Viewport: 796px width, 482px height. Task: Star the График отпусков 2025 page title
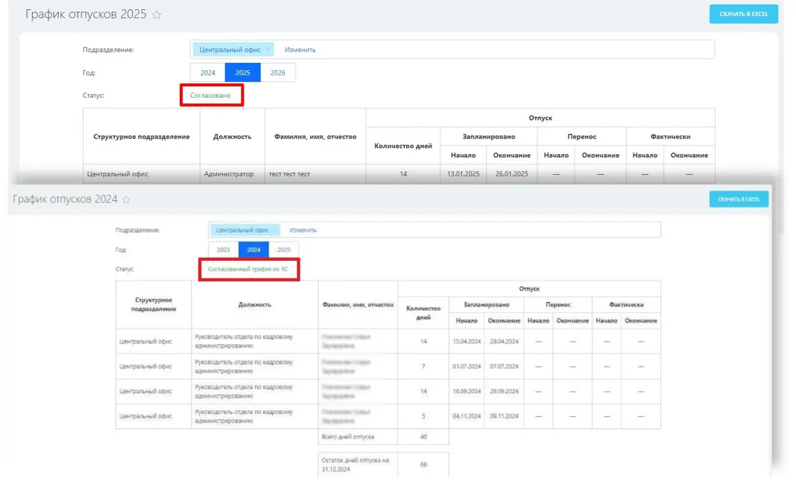[x=157, y=15]
